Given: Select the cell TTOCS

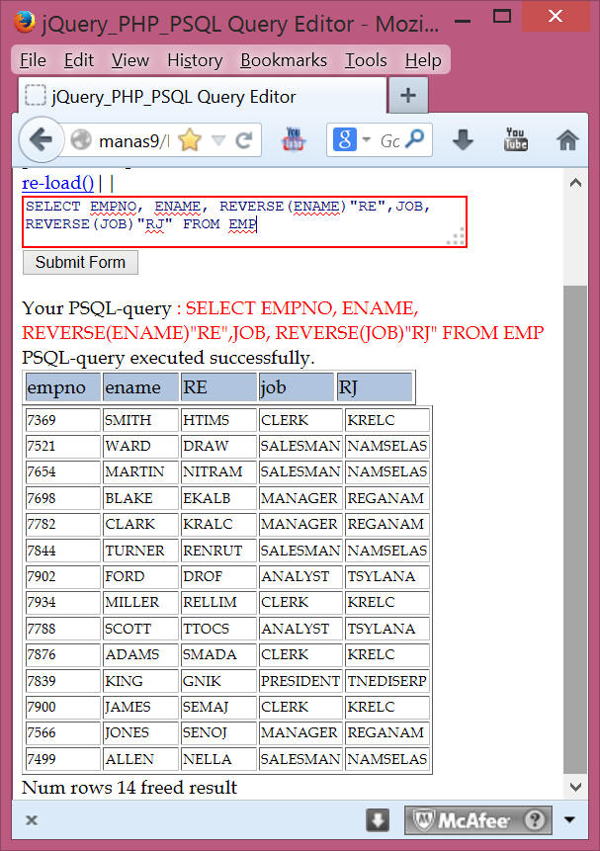Looking at the screenshot, I should (x=218, y=629).
